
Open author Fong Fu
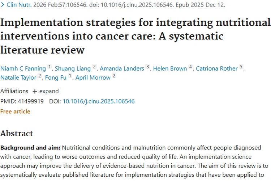point(56,77)
